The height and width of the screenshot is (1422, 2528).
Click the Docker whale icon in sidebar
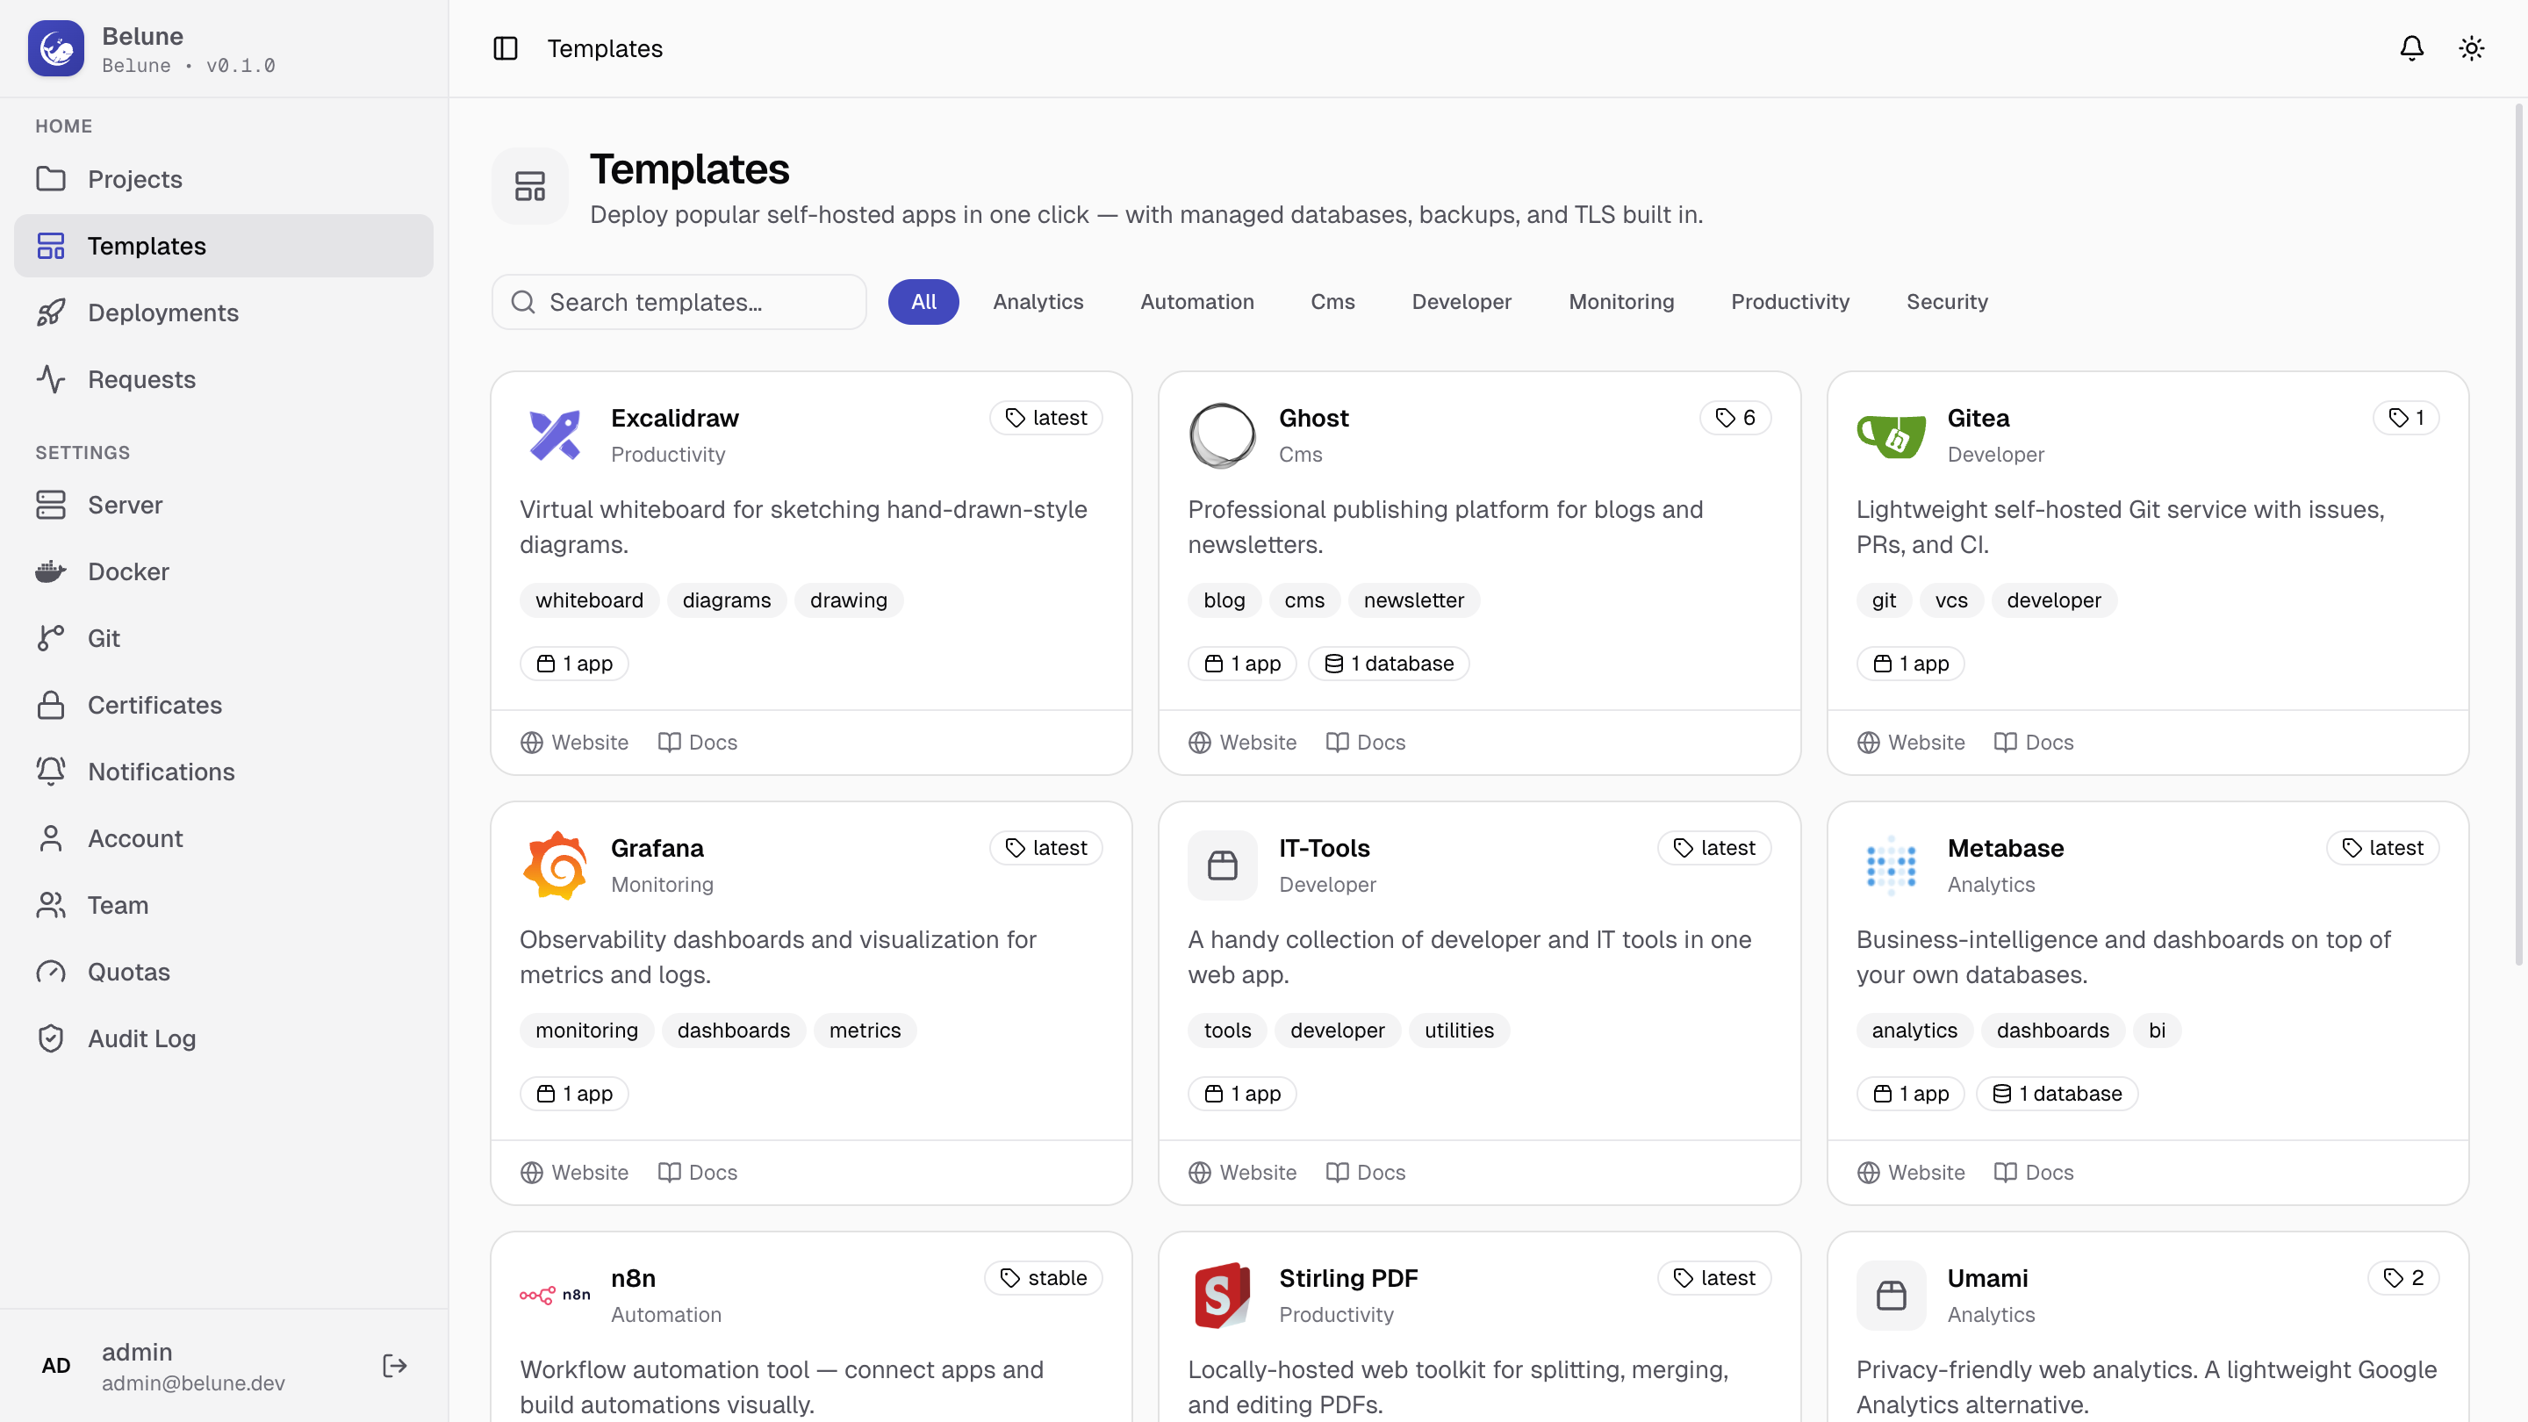tap(51, 571)
